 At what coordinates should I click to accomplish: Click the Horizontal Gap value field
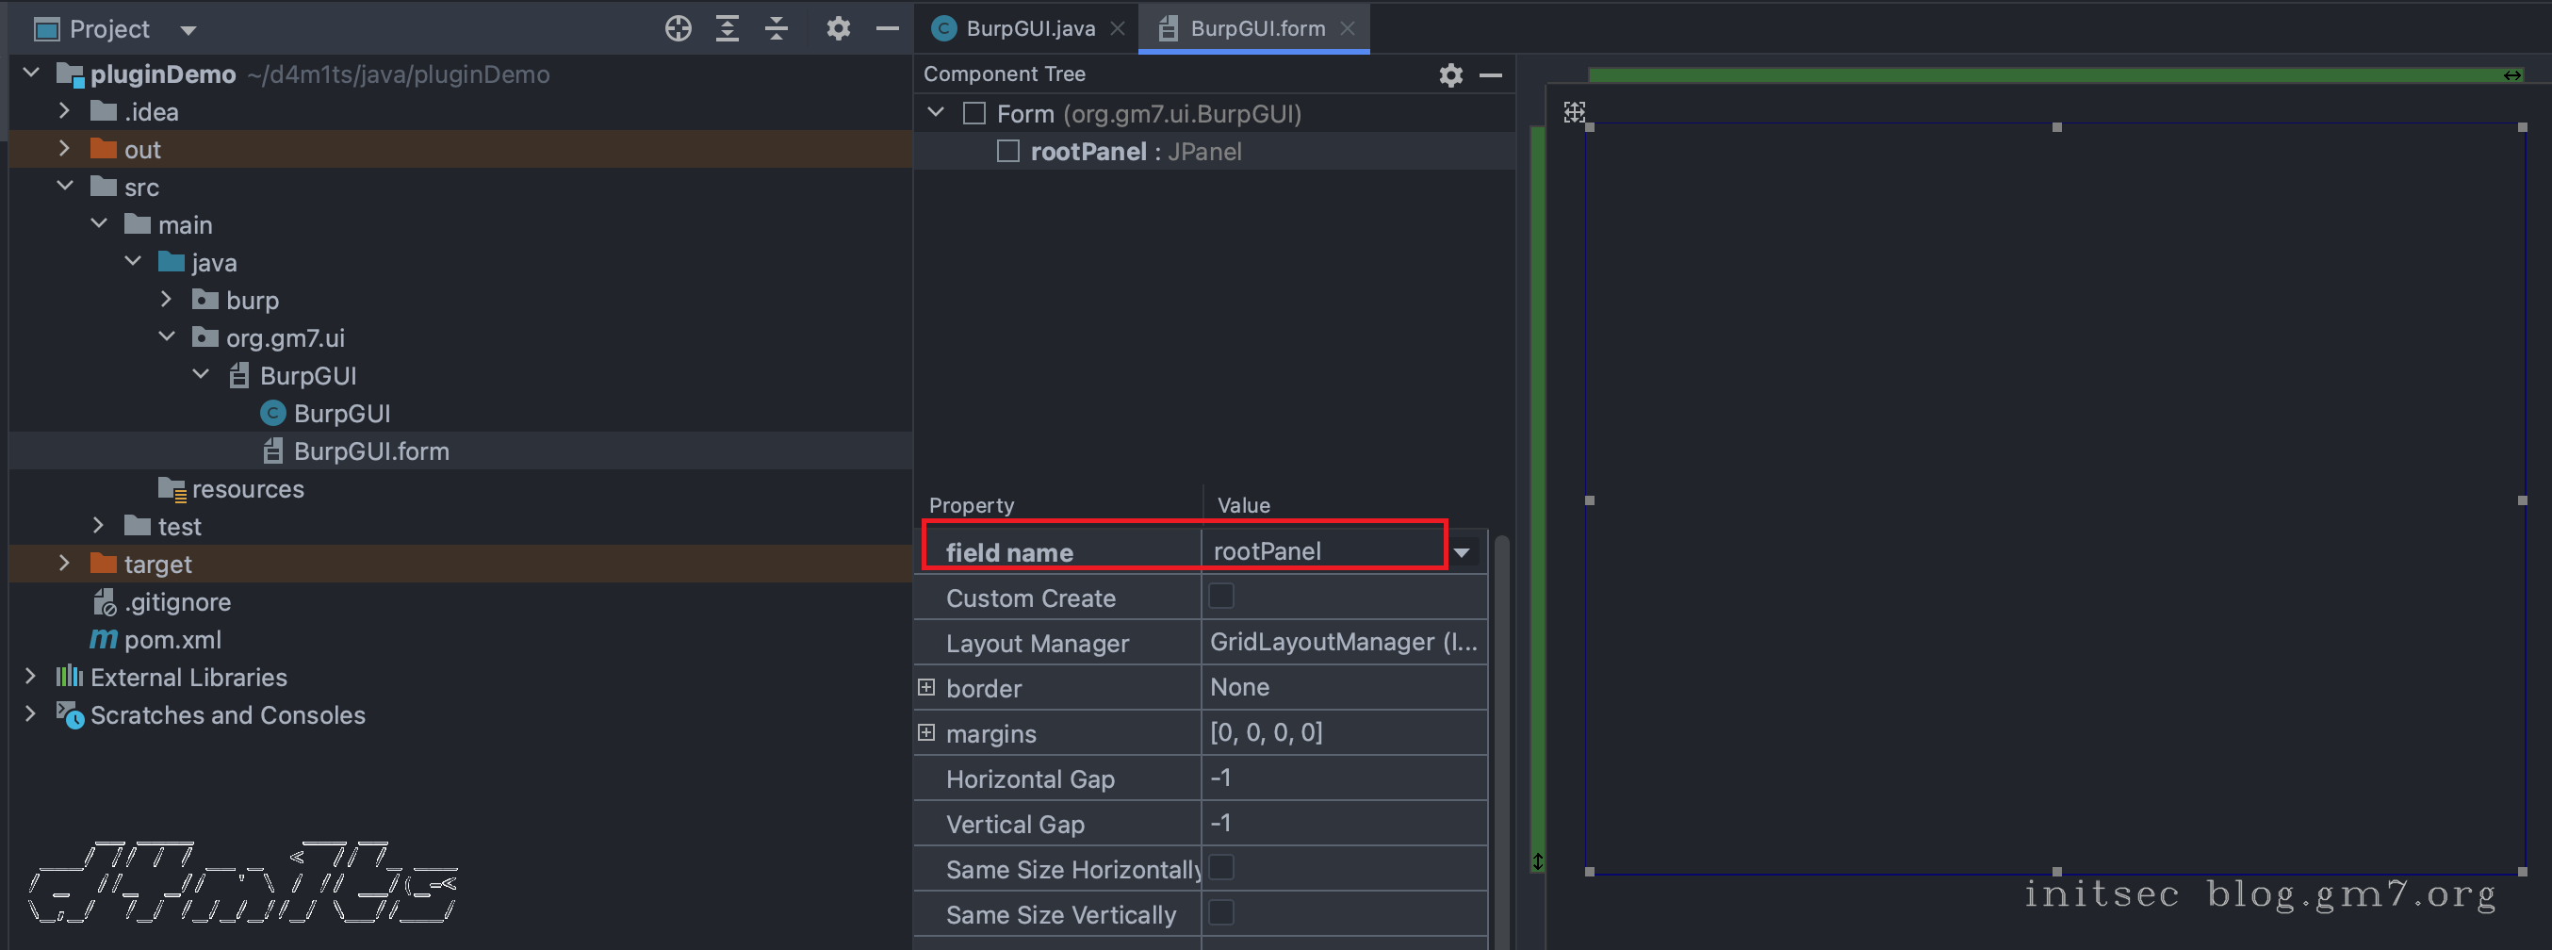tap(1342, 778)
